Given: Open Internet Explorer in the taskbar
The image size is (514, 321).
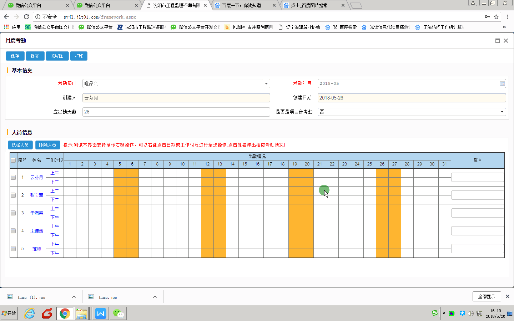Looking at the screenshot, I should point(29,314).
